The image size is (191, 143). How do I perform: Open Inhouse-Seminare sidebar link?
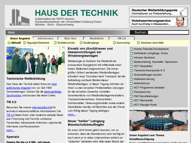click(144, 57)
